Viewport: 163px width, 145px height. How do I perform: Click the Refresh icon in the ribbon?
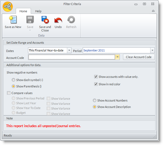[x=71, y=20]
